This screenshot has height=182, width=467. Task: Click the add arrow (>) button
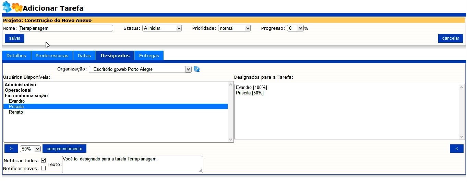[x=11, y=149]
